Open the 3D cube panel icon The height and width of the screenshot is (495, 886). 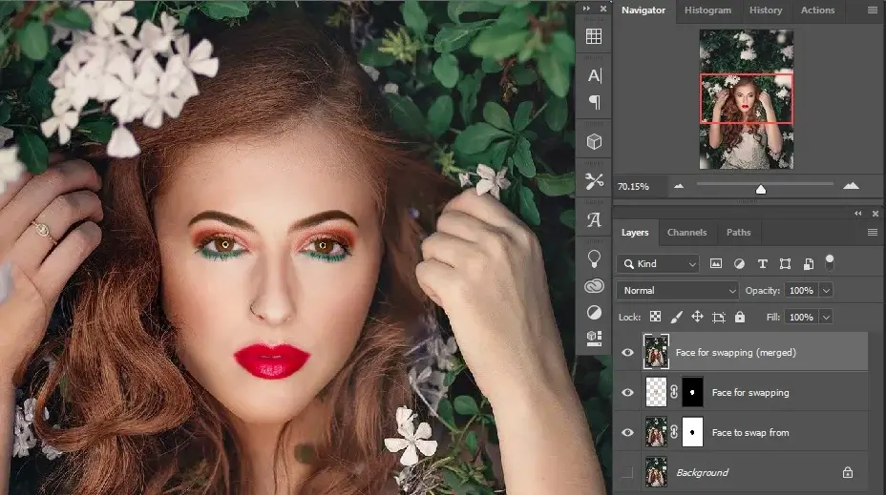(594, 141)
